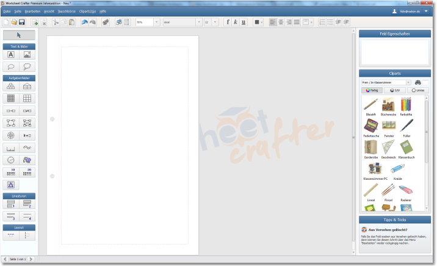
Task: Add a speech bubble
Action: [11, 67]
